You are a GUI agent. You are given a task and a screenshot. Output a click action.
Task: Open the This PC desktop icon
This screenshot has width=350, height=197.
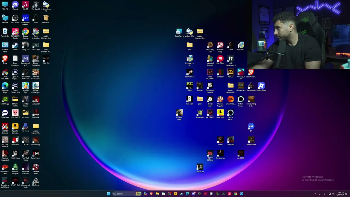pos(5,5)
